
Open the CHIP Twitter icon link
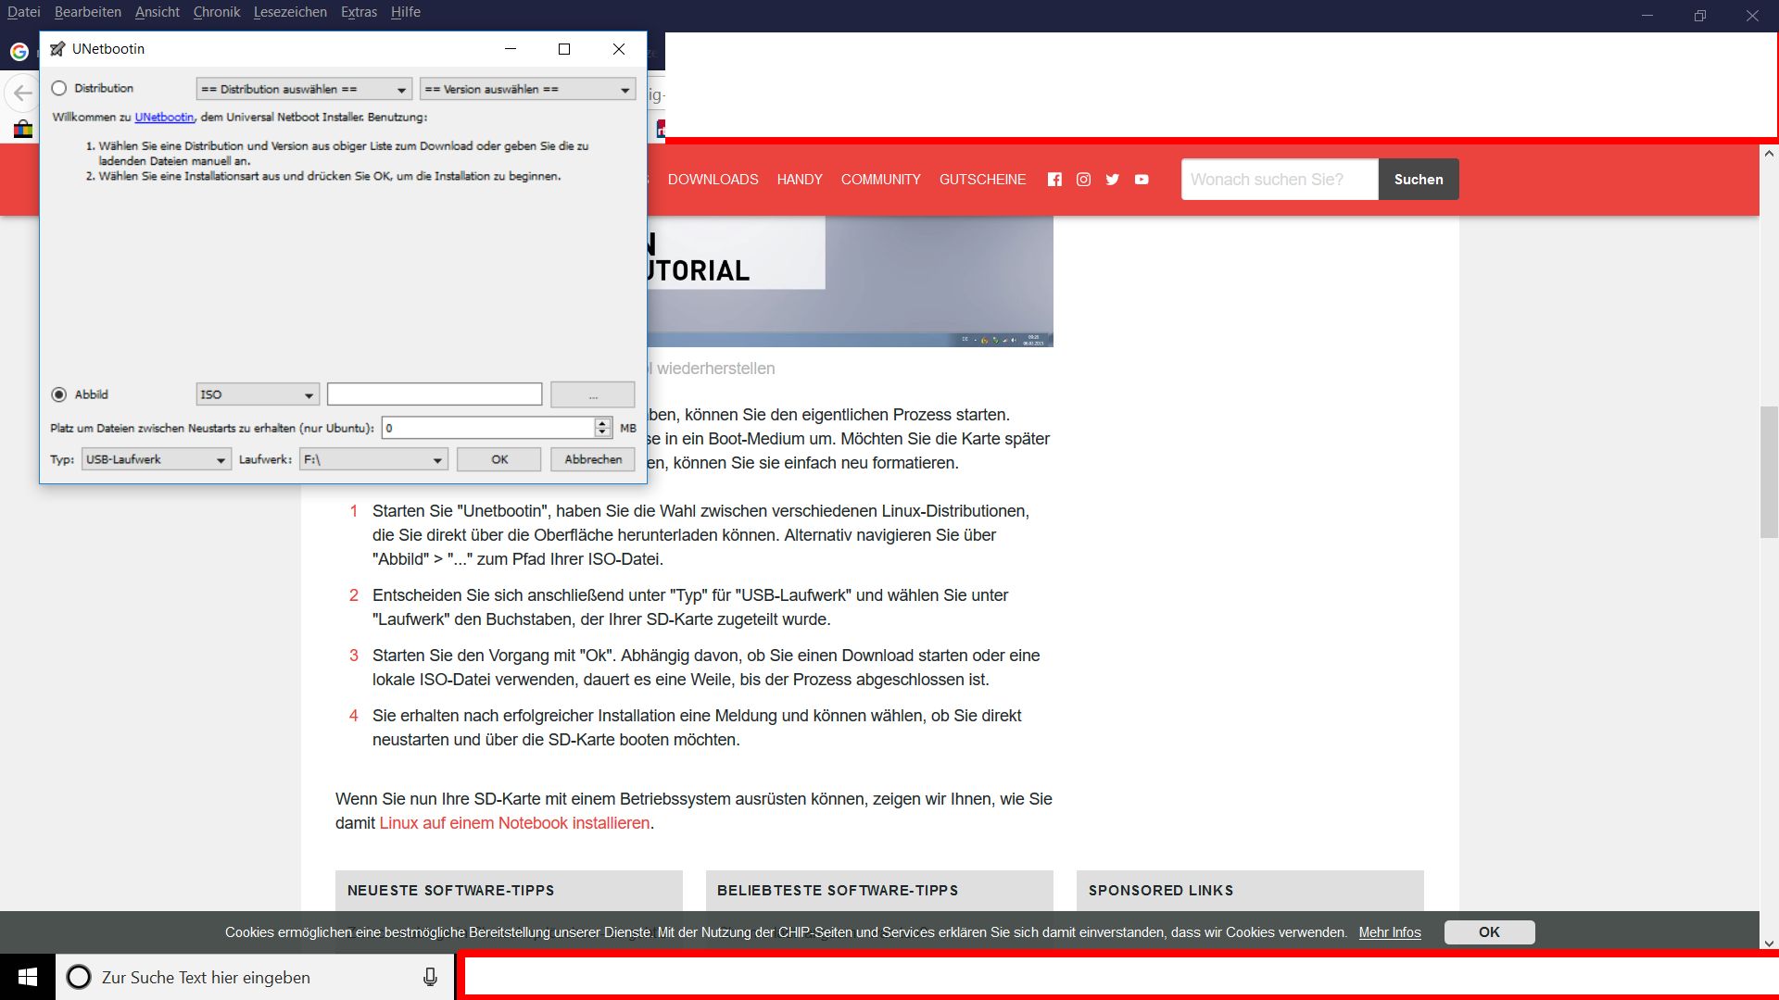pyautogui.click(x=1112, y=180)
